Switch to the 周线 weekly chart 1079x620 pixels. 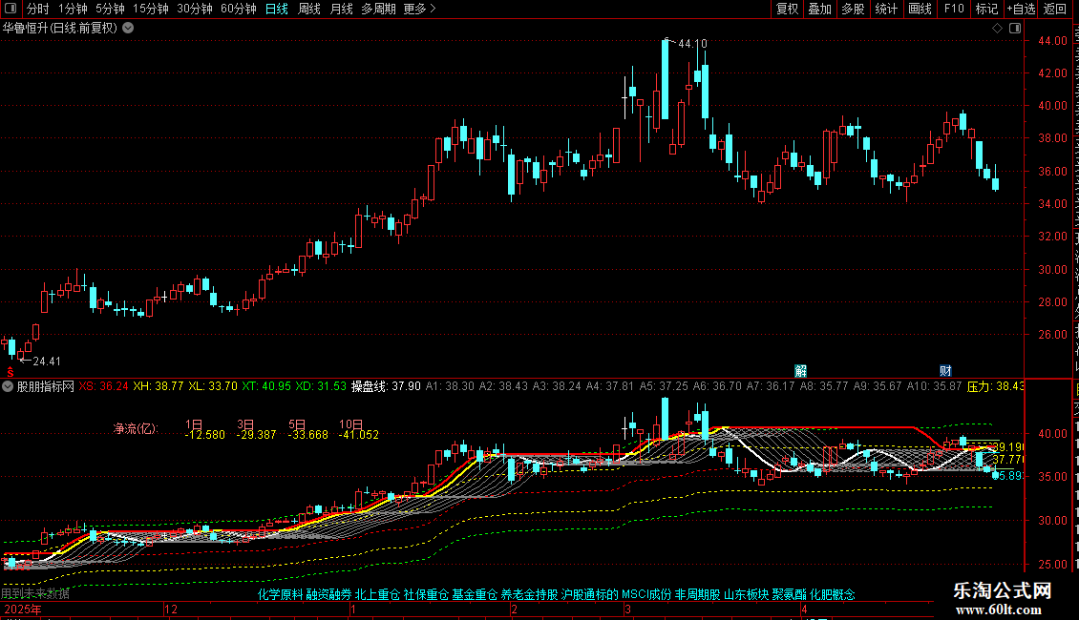[309, 9]
